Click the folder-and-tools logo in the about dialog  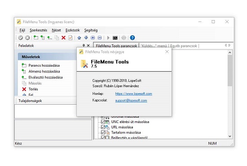pyautogui.click(x=84, y=64)
